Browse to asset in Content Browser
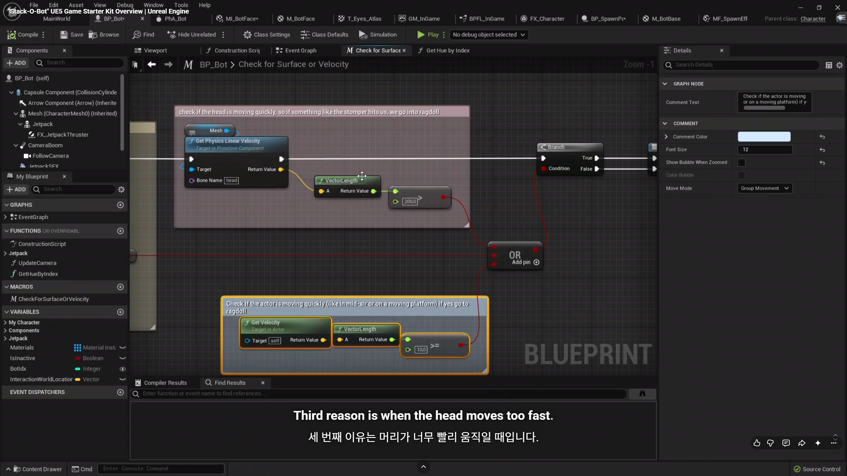This screenshot has height=476, width=847. click(104, 35)
